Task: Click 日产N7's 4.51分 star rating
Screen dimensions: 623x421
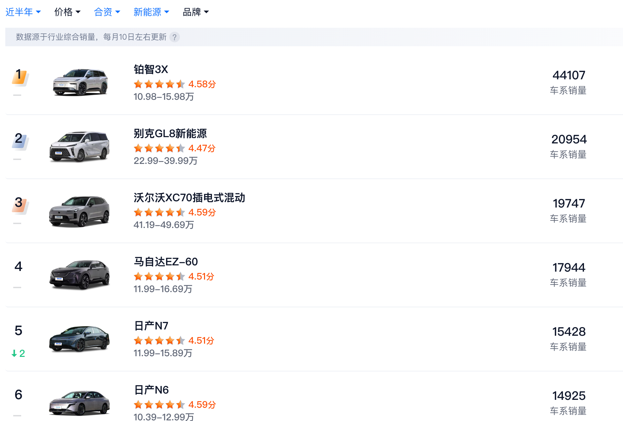Action: [x=174, y=340]
